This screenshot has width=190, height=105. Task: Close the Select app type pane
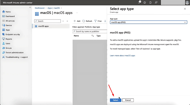185,9
